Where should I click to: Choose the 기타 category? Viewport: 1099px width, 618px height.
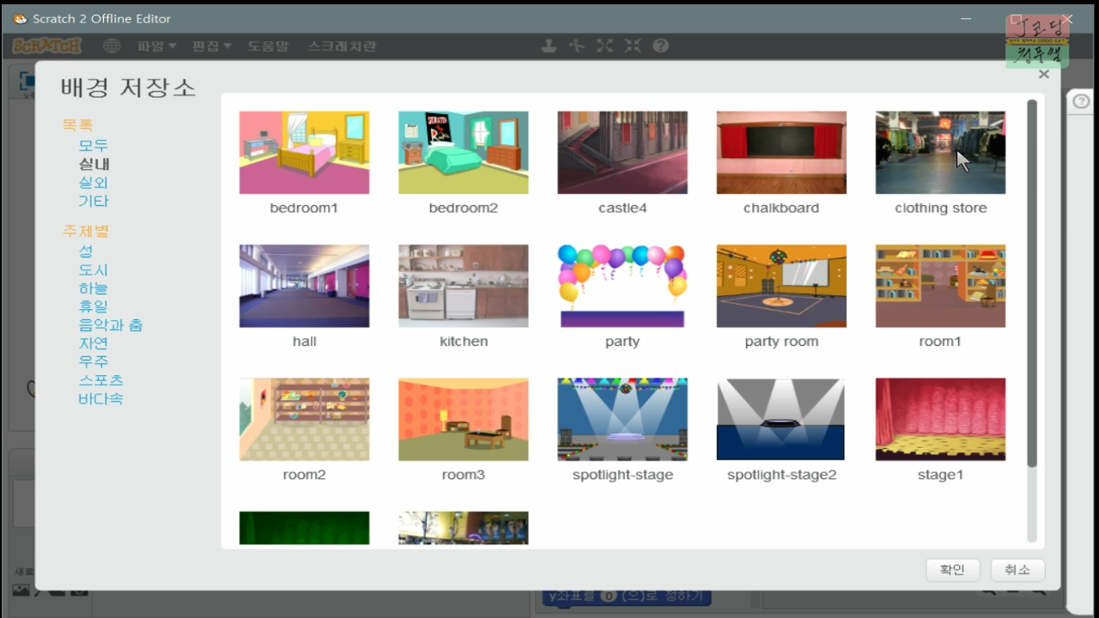point(94,201)
